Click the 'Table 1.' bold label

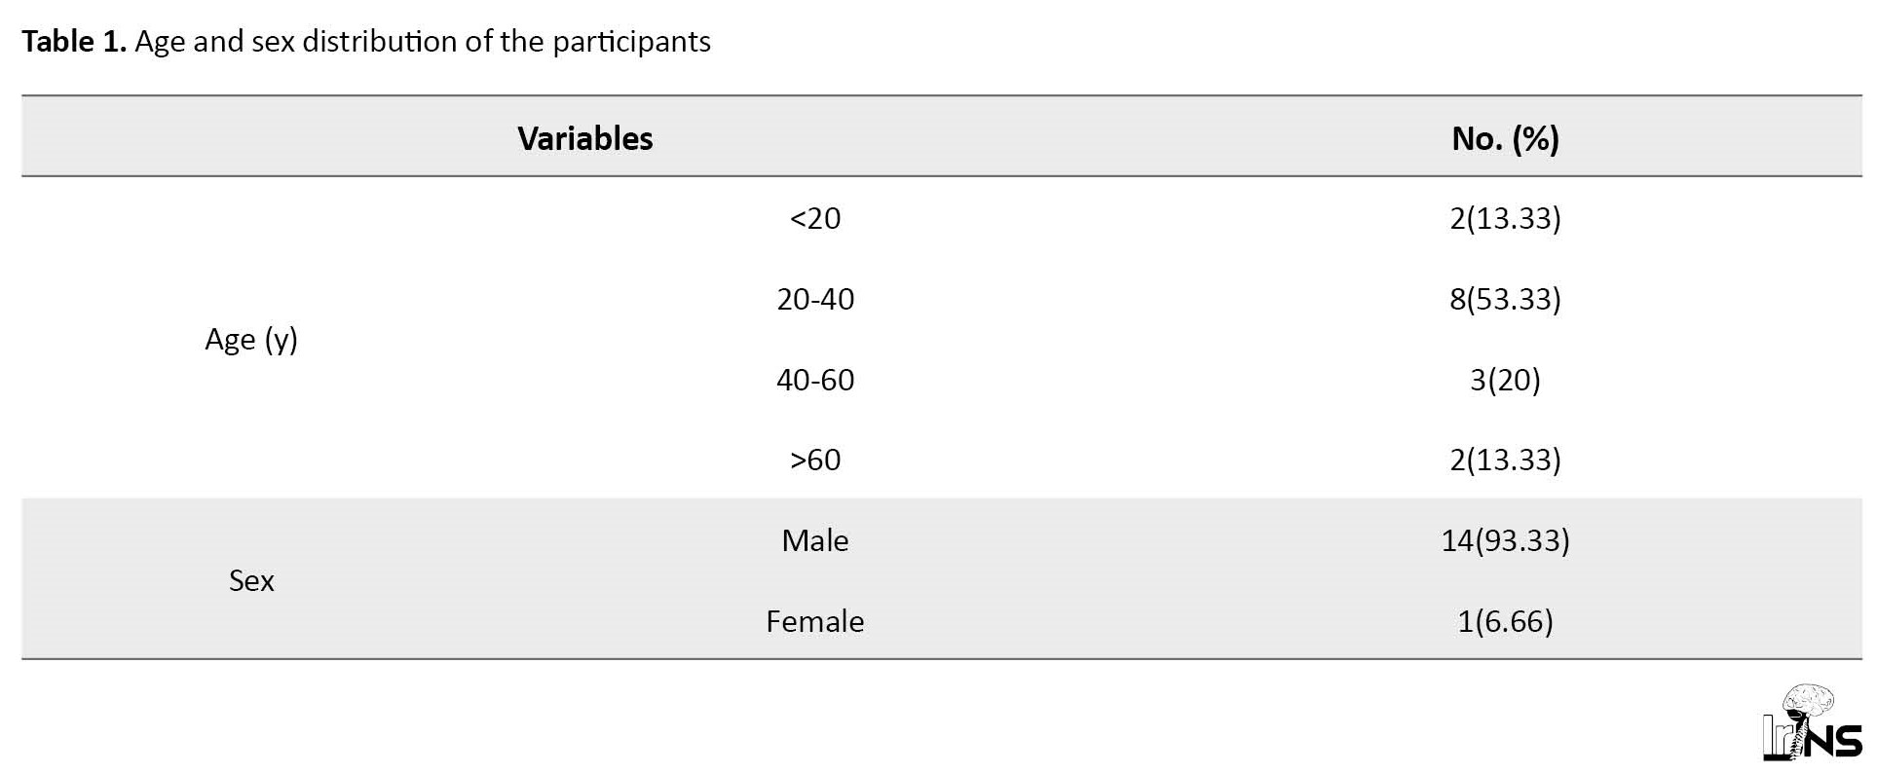pos(74,42)
